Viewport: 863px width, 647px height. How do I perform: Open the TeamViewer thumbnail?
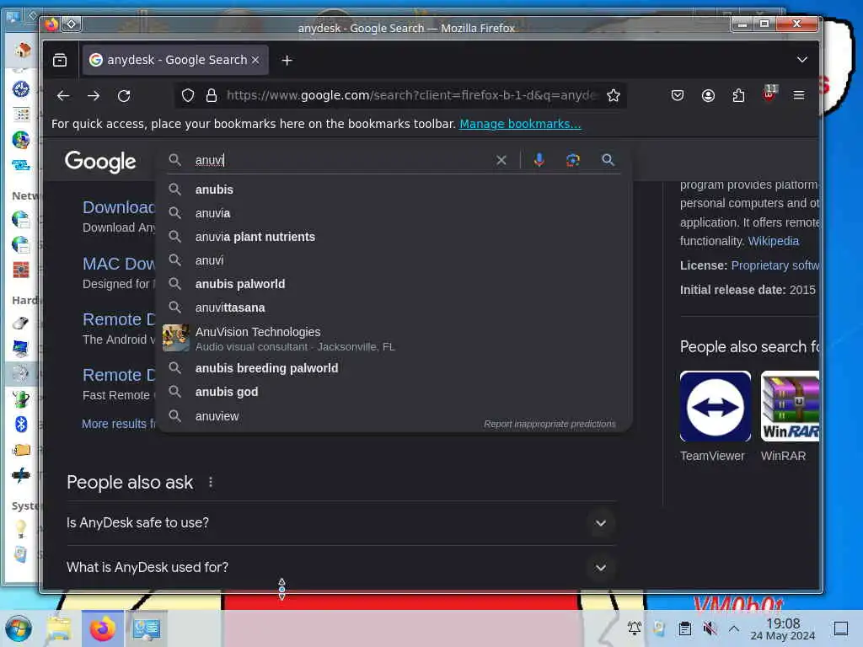point(715,407)
